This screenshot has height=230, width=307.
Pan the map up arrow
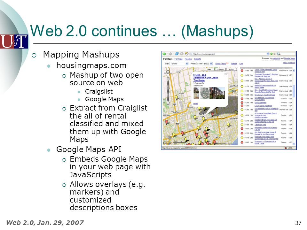[x=168, y=69]
